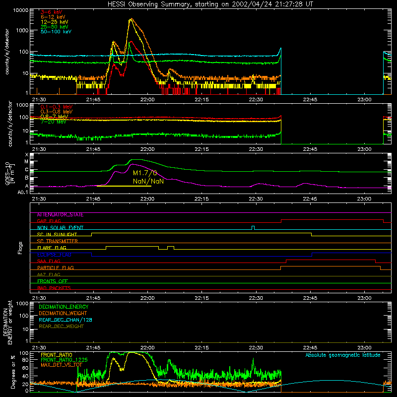Click the 'REAR_DEC_WEIGHT' legend label
397x397 pixels.
tap(61, 327)
